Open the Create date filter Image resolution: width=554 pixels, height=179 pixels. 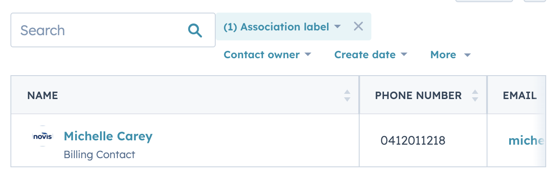pos(365,55)
